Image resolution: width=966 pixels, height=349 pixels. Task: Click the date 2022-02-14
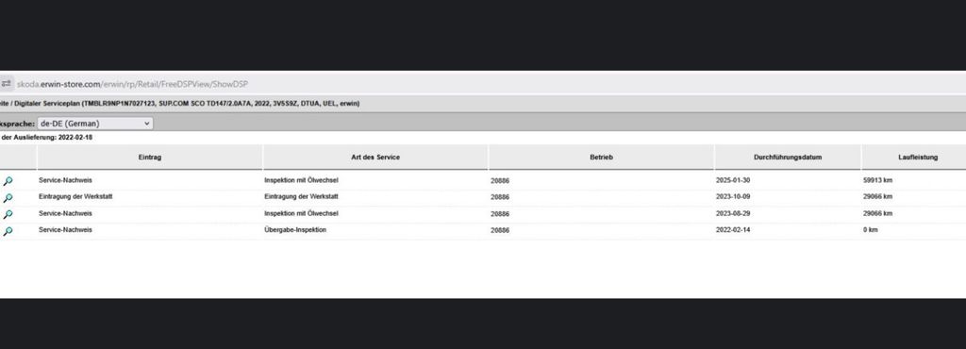tap(733, 230)
